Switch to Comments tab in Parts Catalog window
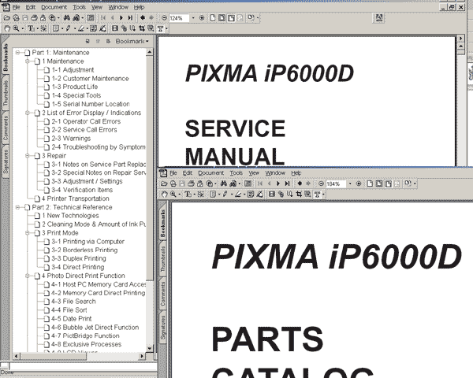The height and width of the screenshot is (378, 473). point(162,294)
